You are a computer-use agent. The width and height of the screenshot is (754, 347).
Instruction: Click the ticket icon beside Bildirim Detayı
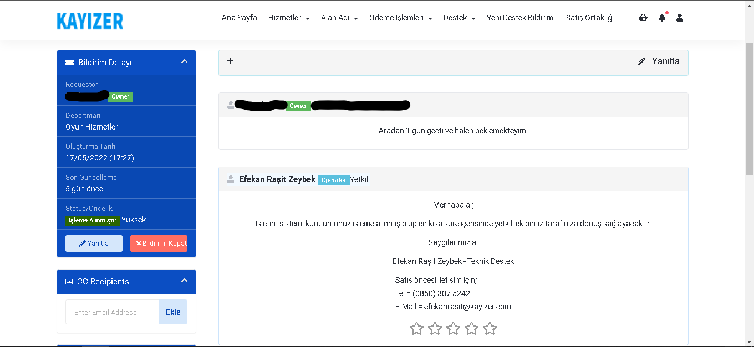(70, 63)
